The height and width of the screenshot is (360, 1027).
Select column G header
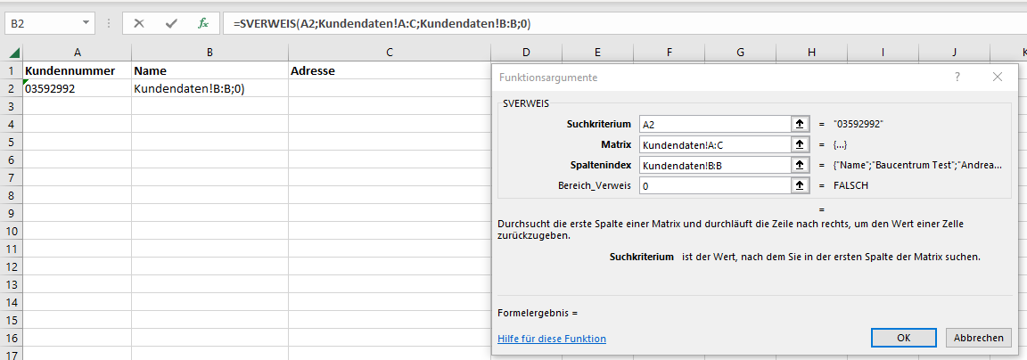pos(740,53)
